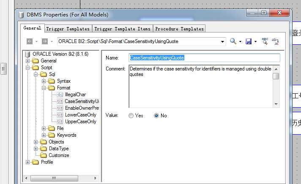
Task: Expand the Keywords folder
Action: pos(44,135)
